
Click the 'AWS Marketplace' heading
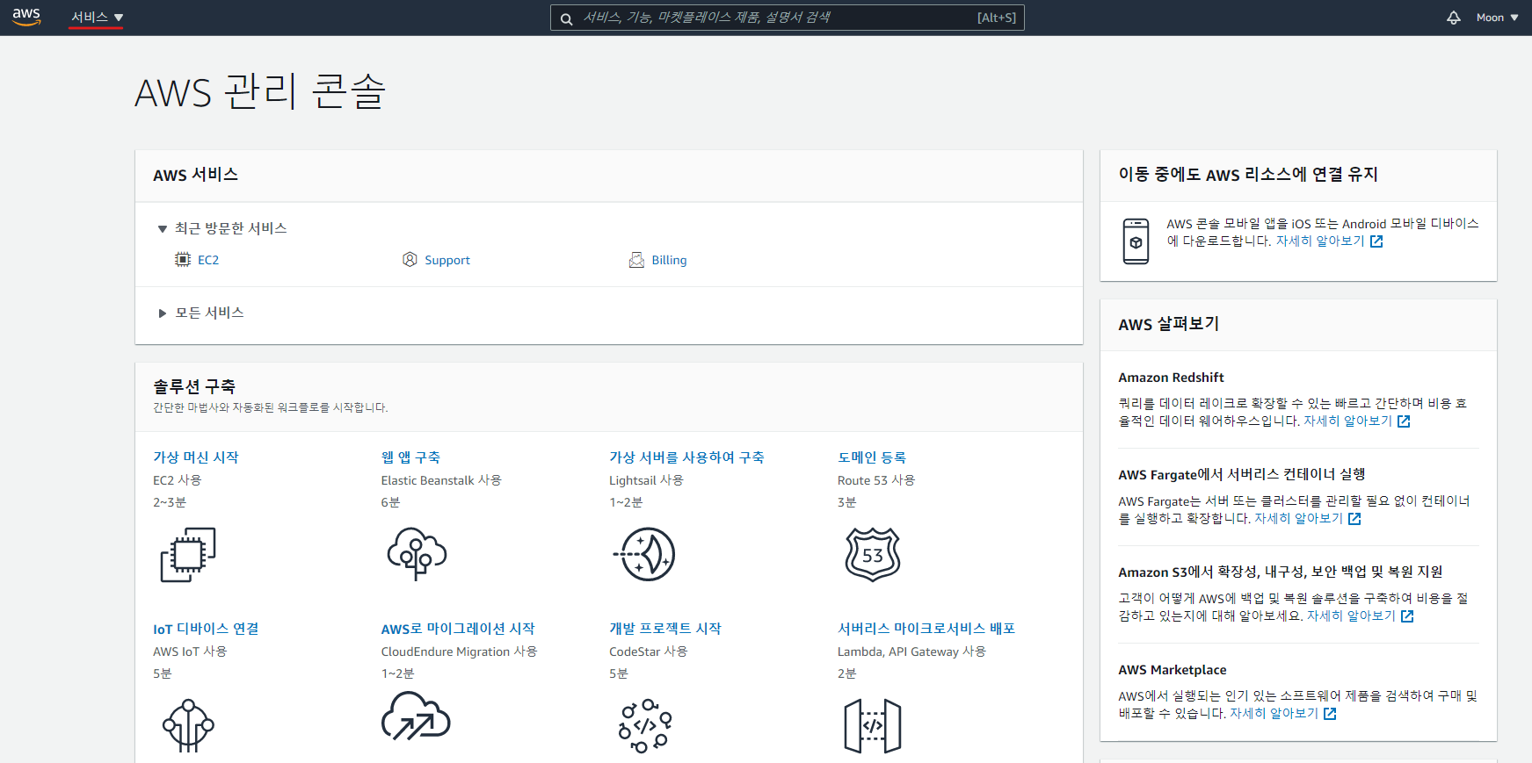point(1172,670)
